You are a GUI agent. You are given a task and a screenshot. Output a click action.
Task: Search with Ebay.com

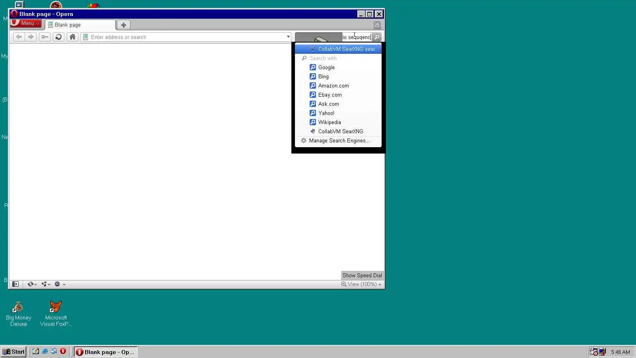tap(338, 95)
